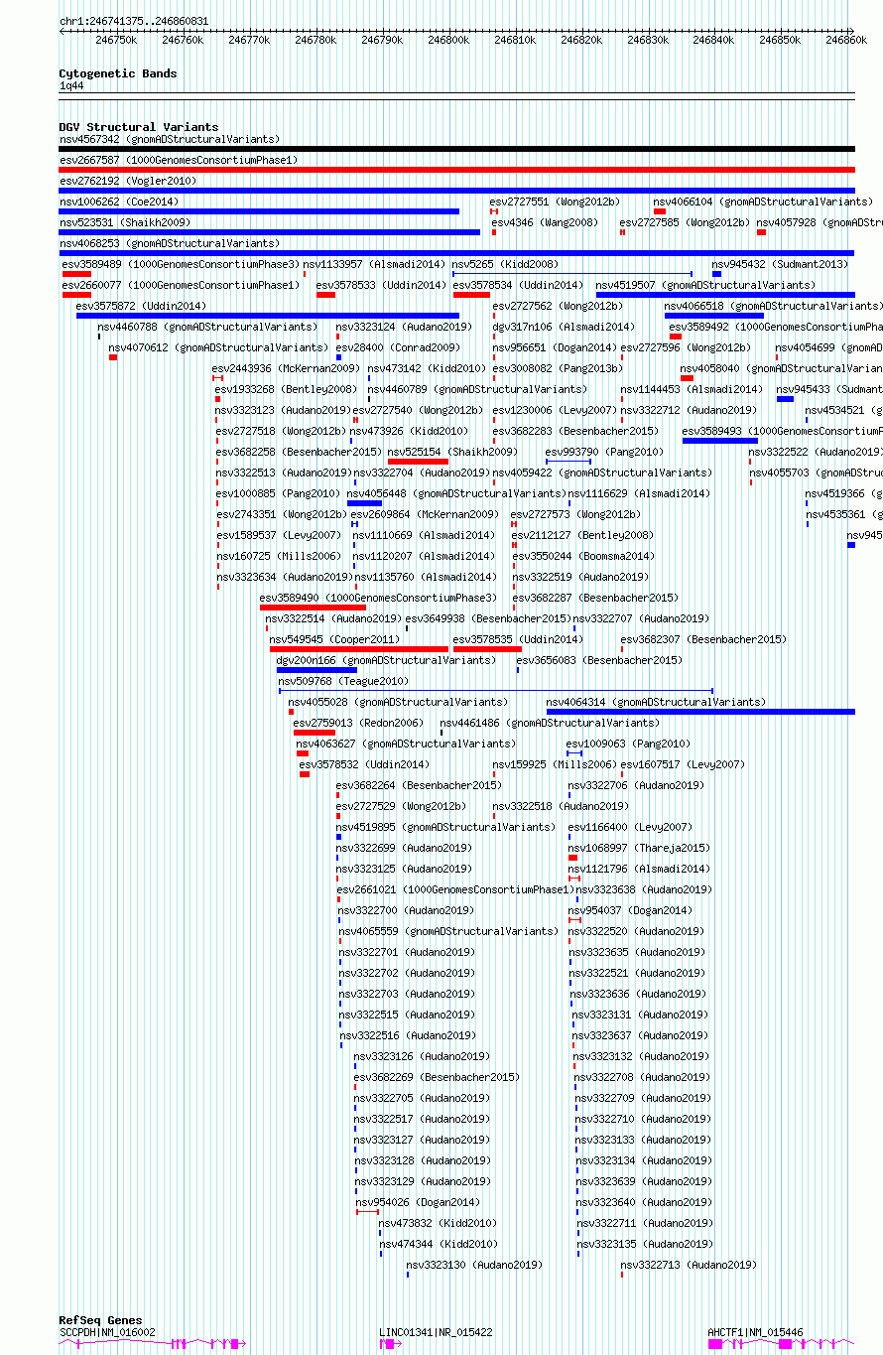883x1355 pixels.
Task: Open nsv4070612 gnomAD variant
Action: (218, 347)
